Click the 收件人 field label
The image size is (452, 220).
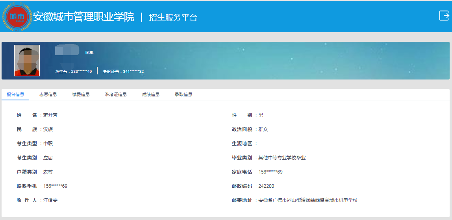[27, 200]
